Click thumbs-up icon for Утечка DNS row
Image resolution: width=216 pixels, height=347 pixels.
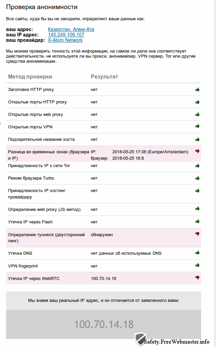pos(197,253)
